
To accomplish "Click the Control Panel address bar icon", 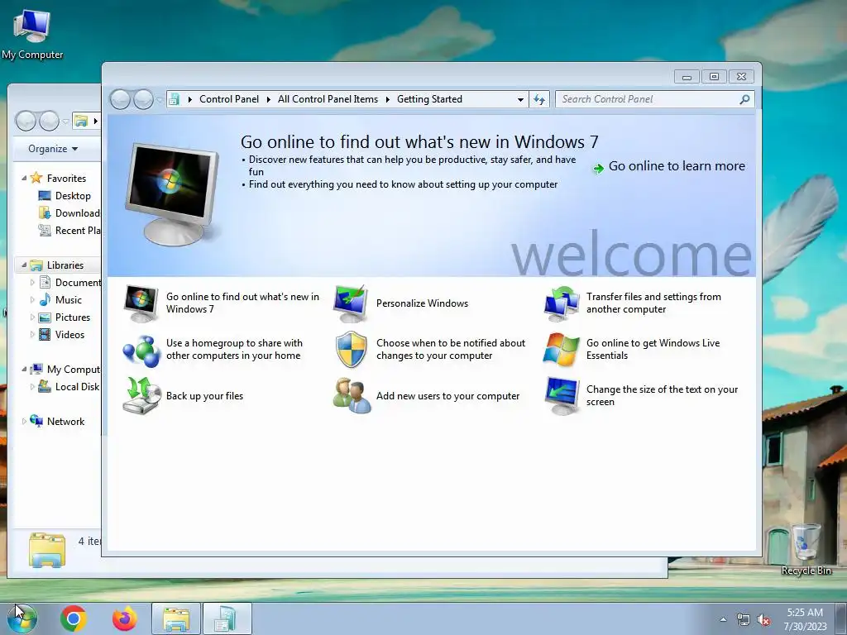I will (x=174, y=99).
